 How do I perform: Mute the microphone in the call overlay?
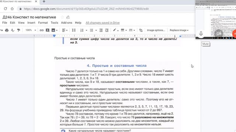(201, 33)
